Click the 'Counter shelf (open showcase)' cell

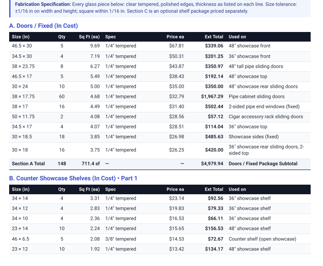263,239
